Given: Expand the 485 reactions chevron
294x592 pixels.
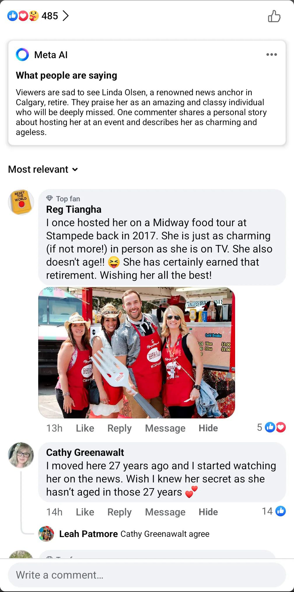Looking at the screenshot, I should pyautogui.click(x=66, y=16).
